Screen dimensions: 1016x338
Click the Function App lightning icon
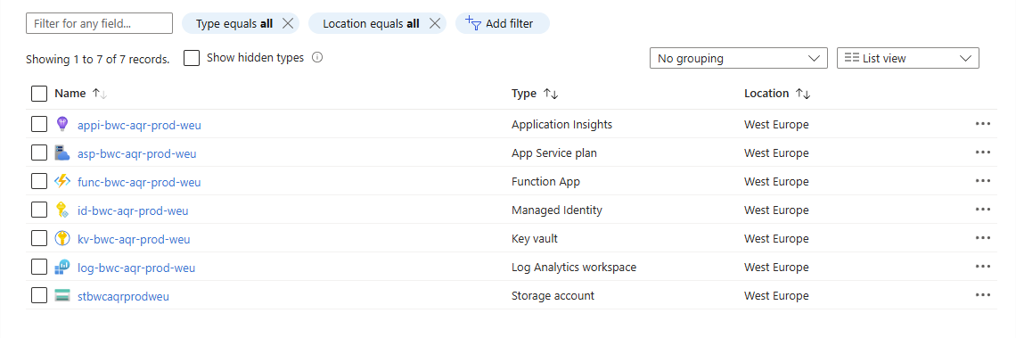pyautogui.click(x=62, y=182)
